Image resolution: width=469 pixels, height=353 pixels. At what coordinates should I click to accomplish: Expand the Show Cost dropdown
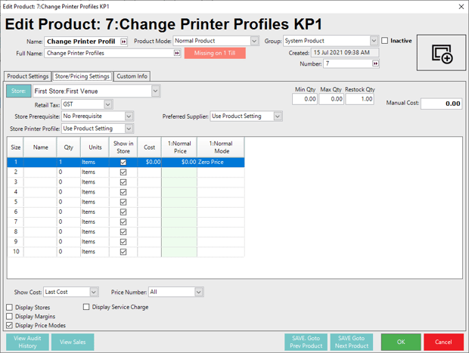pos(94,292)
